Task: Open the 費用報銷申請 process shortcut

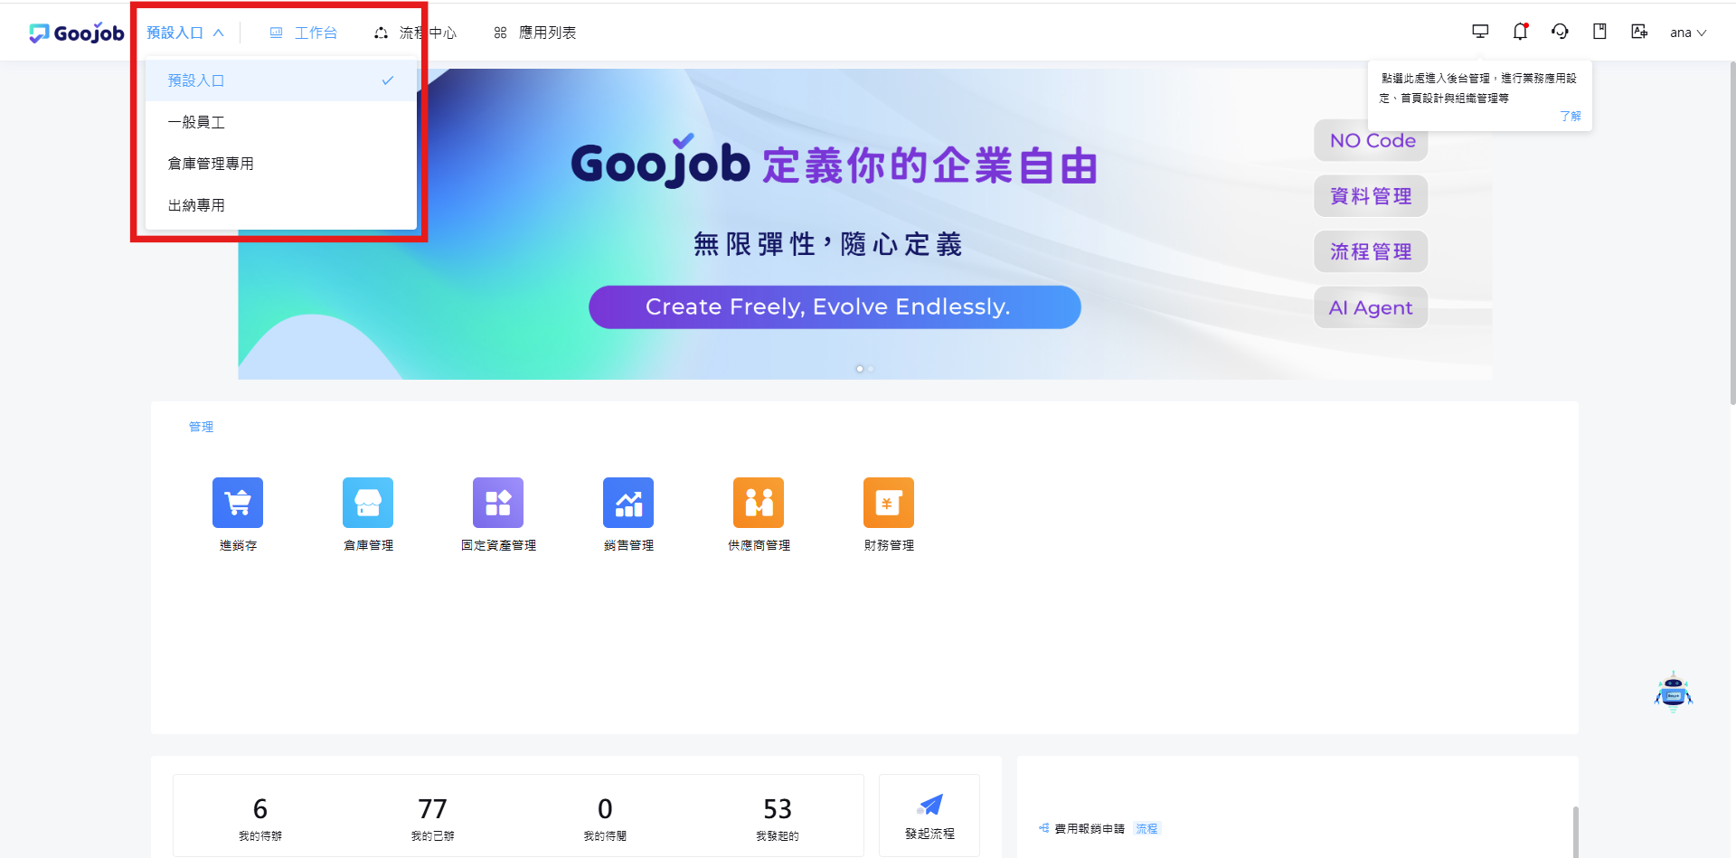Action: (1090, 828)
